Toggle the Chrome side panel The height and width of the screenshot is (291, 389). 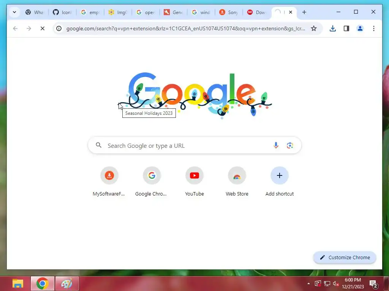point(346,28)
